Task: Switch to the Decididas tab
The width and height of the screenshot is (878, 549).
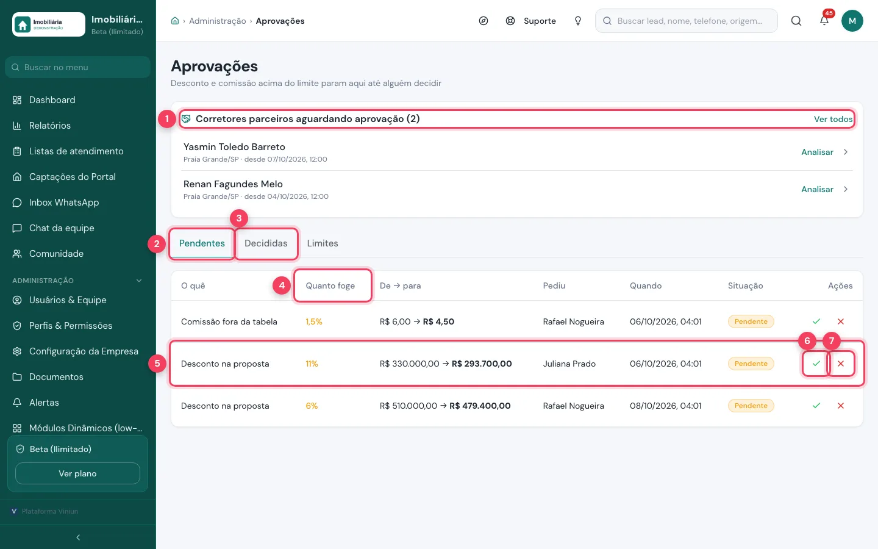Action: tap(266, 243)
